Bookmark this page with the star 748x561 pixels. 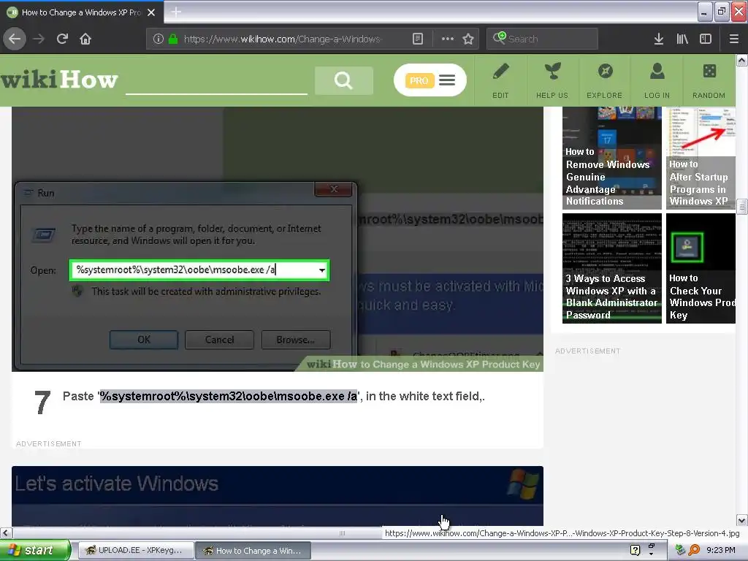point(468,39)
